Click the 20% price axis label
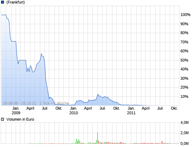Image resolution: width=194 pixels, height=147 pixels. [184, 87]
